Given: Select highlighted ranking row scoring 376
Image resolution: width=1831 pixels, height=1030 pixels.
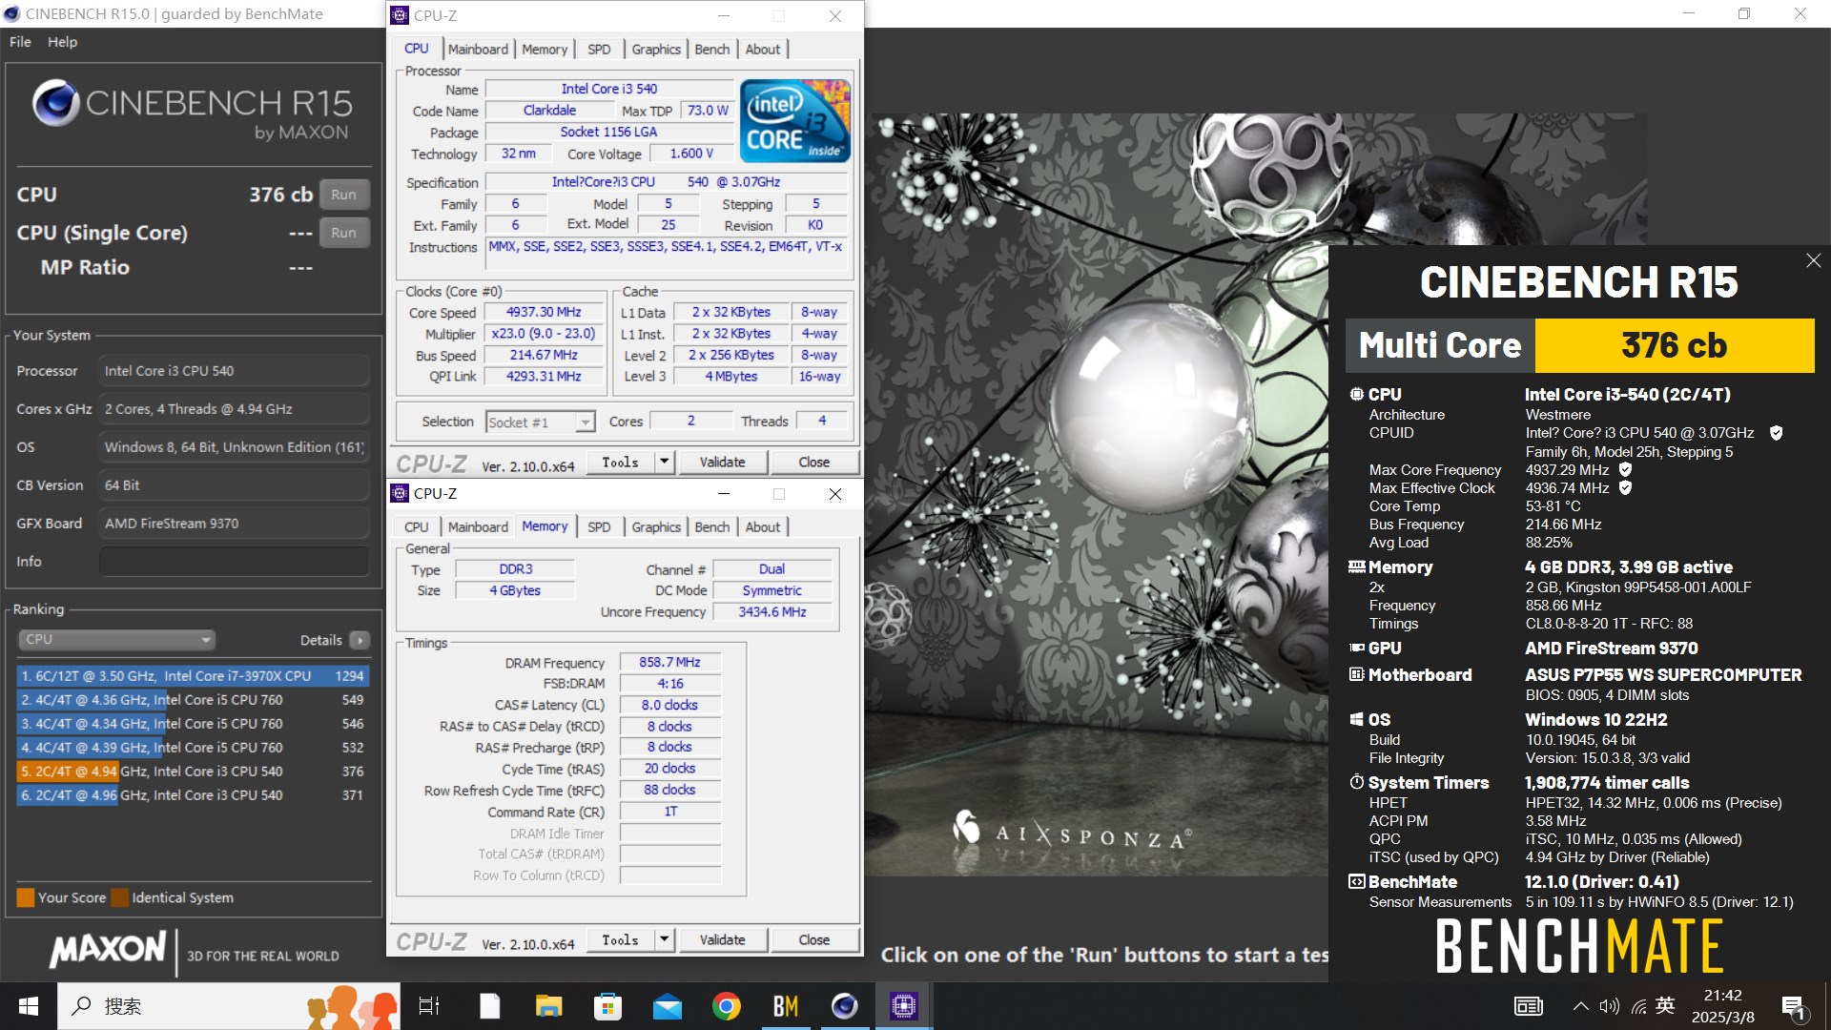Looking at the screenshot, I should [193, 771].
